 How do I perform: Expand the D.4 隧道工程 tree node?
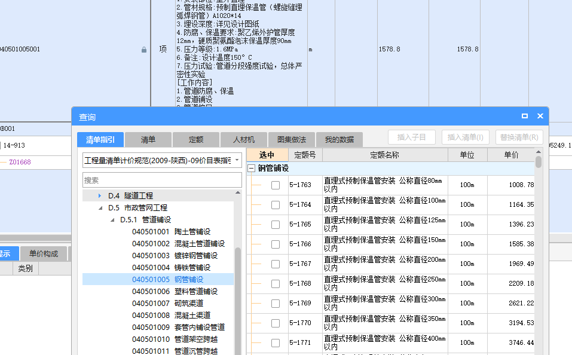click(100, 196)
